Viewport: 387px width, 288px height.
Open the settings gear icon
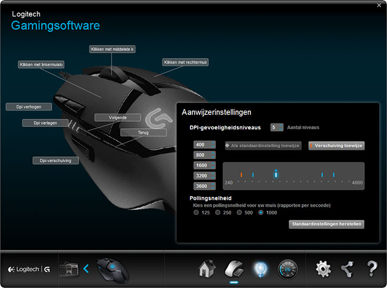pos(323,269)
